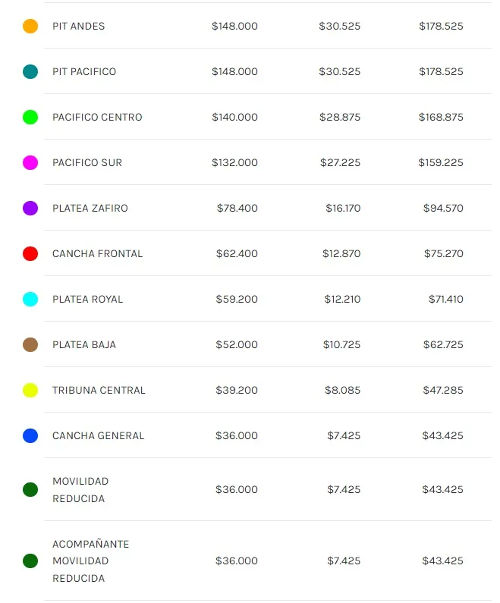The image size is (500, 603).
Task: Click the brown PLATEA BAJA color dot
Action: coord(30,345)
